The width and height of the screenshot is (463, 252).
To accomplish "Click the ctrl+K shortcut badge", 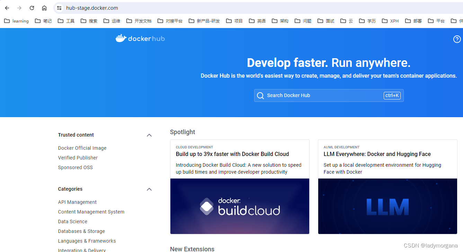I will [392, 95].
